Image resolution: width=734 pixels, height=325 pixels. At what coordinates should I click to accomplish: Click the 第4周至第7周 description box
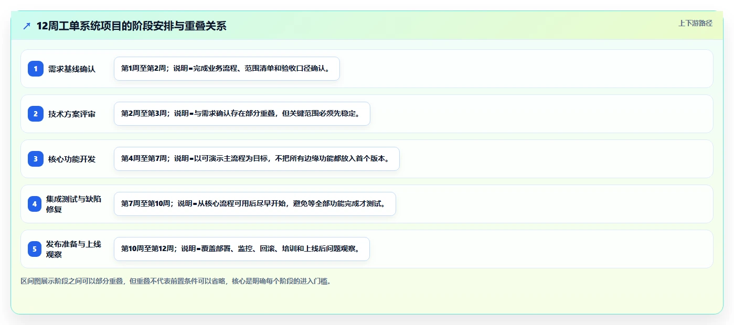pyautogui.click(x=257, y=159)
